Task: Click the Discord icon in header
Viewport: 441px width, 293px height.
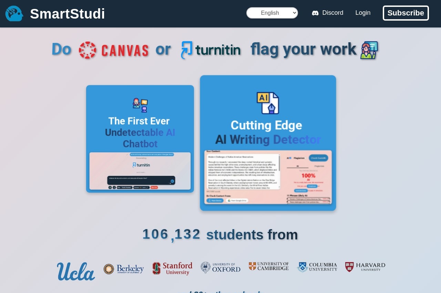Action: pyautogui.click(x=315, y=13)
